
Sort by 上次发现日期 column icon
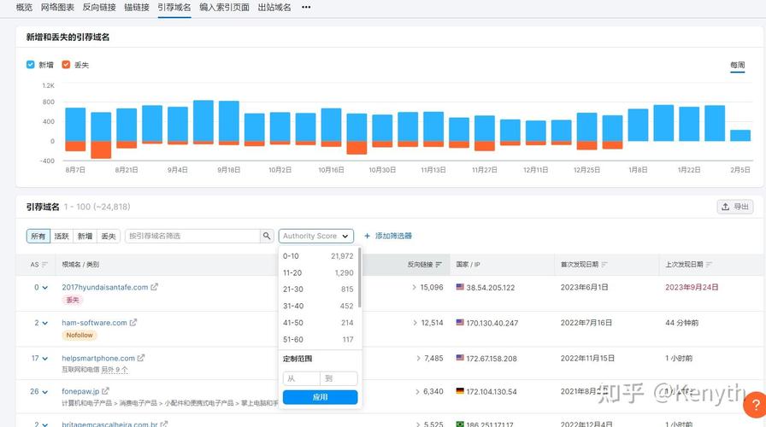[x=709, y=265]
